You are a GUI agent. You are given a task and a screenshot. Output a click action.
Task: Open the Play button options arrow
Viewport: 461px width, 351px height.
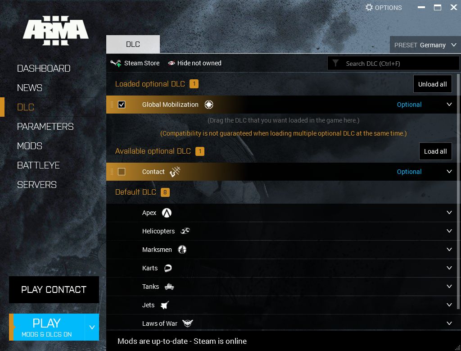coord(92,327)
